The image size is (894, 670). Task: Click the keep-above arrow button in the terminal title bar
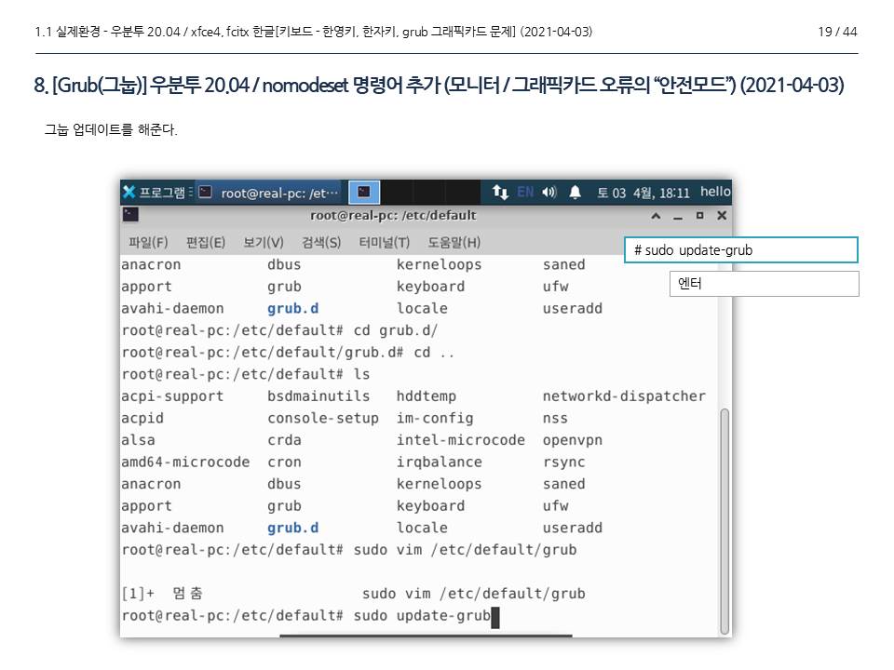point(656,216)
